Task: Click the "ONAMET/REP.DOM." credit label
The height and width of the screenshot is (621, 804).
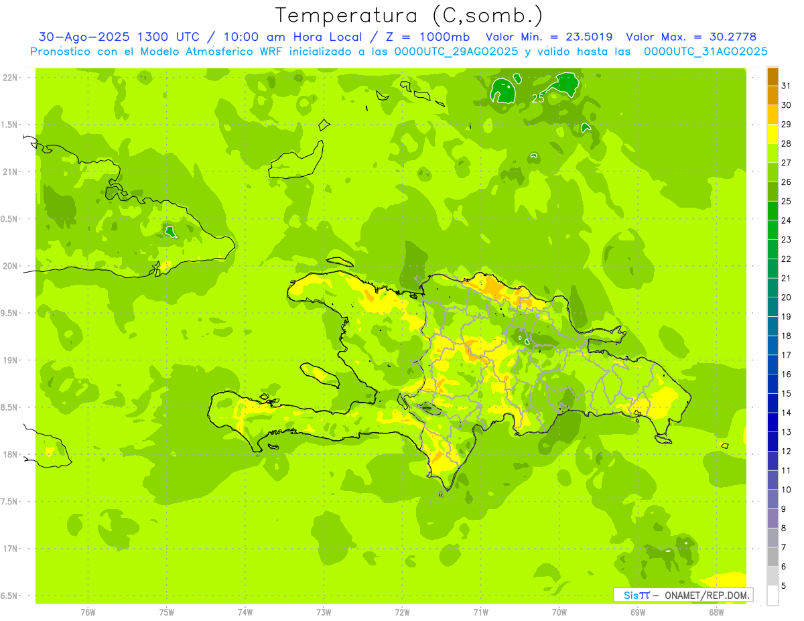Action: 708,595
